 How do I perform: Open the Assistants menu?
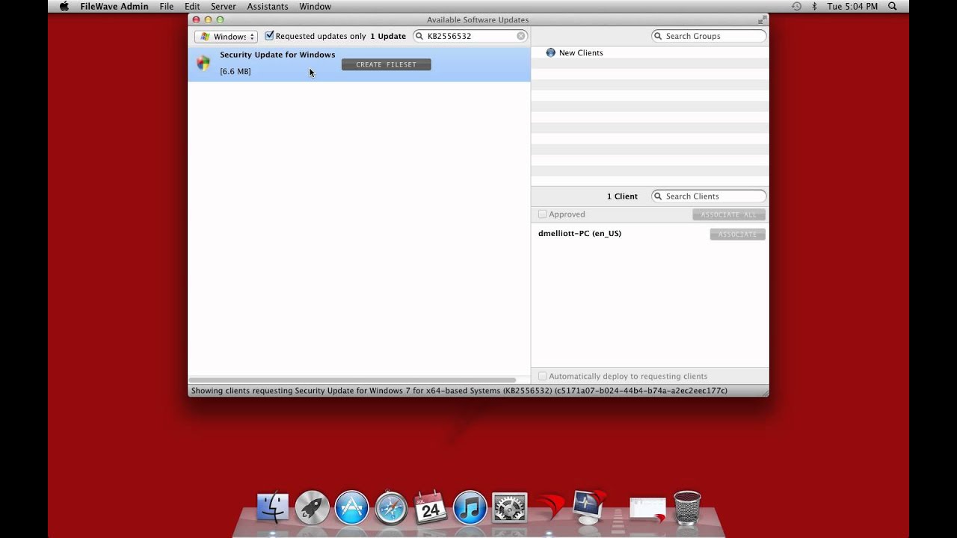point(268,6)
